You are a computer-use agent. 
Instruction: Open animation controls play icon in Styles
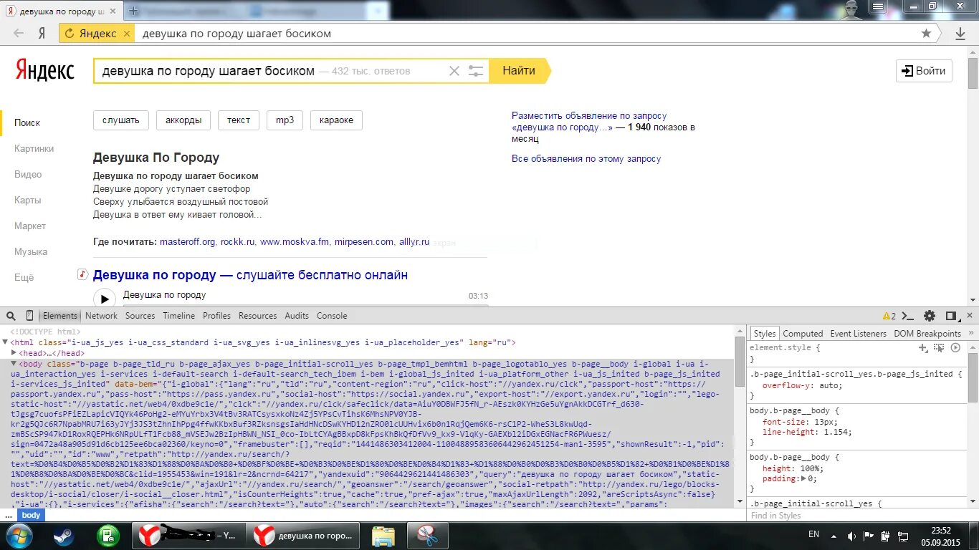pos(955,347)
